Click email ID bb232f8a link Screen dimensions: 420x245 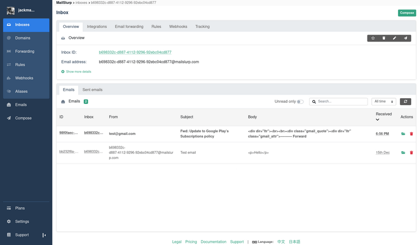tap(69, 152)
